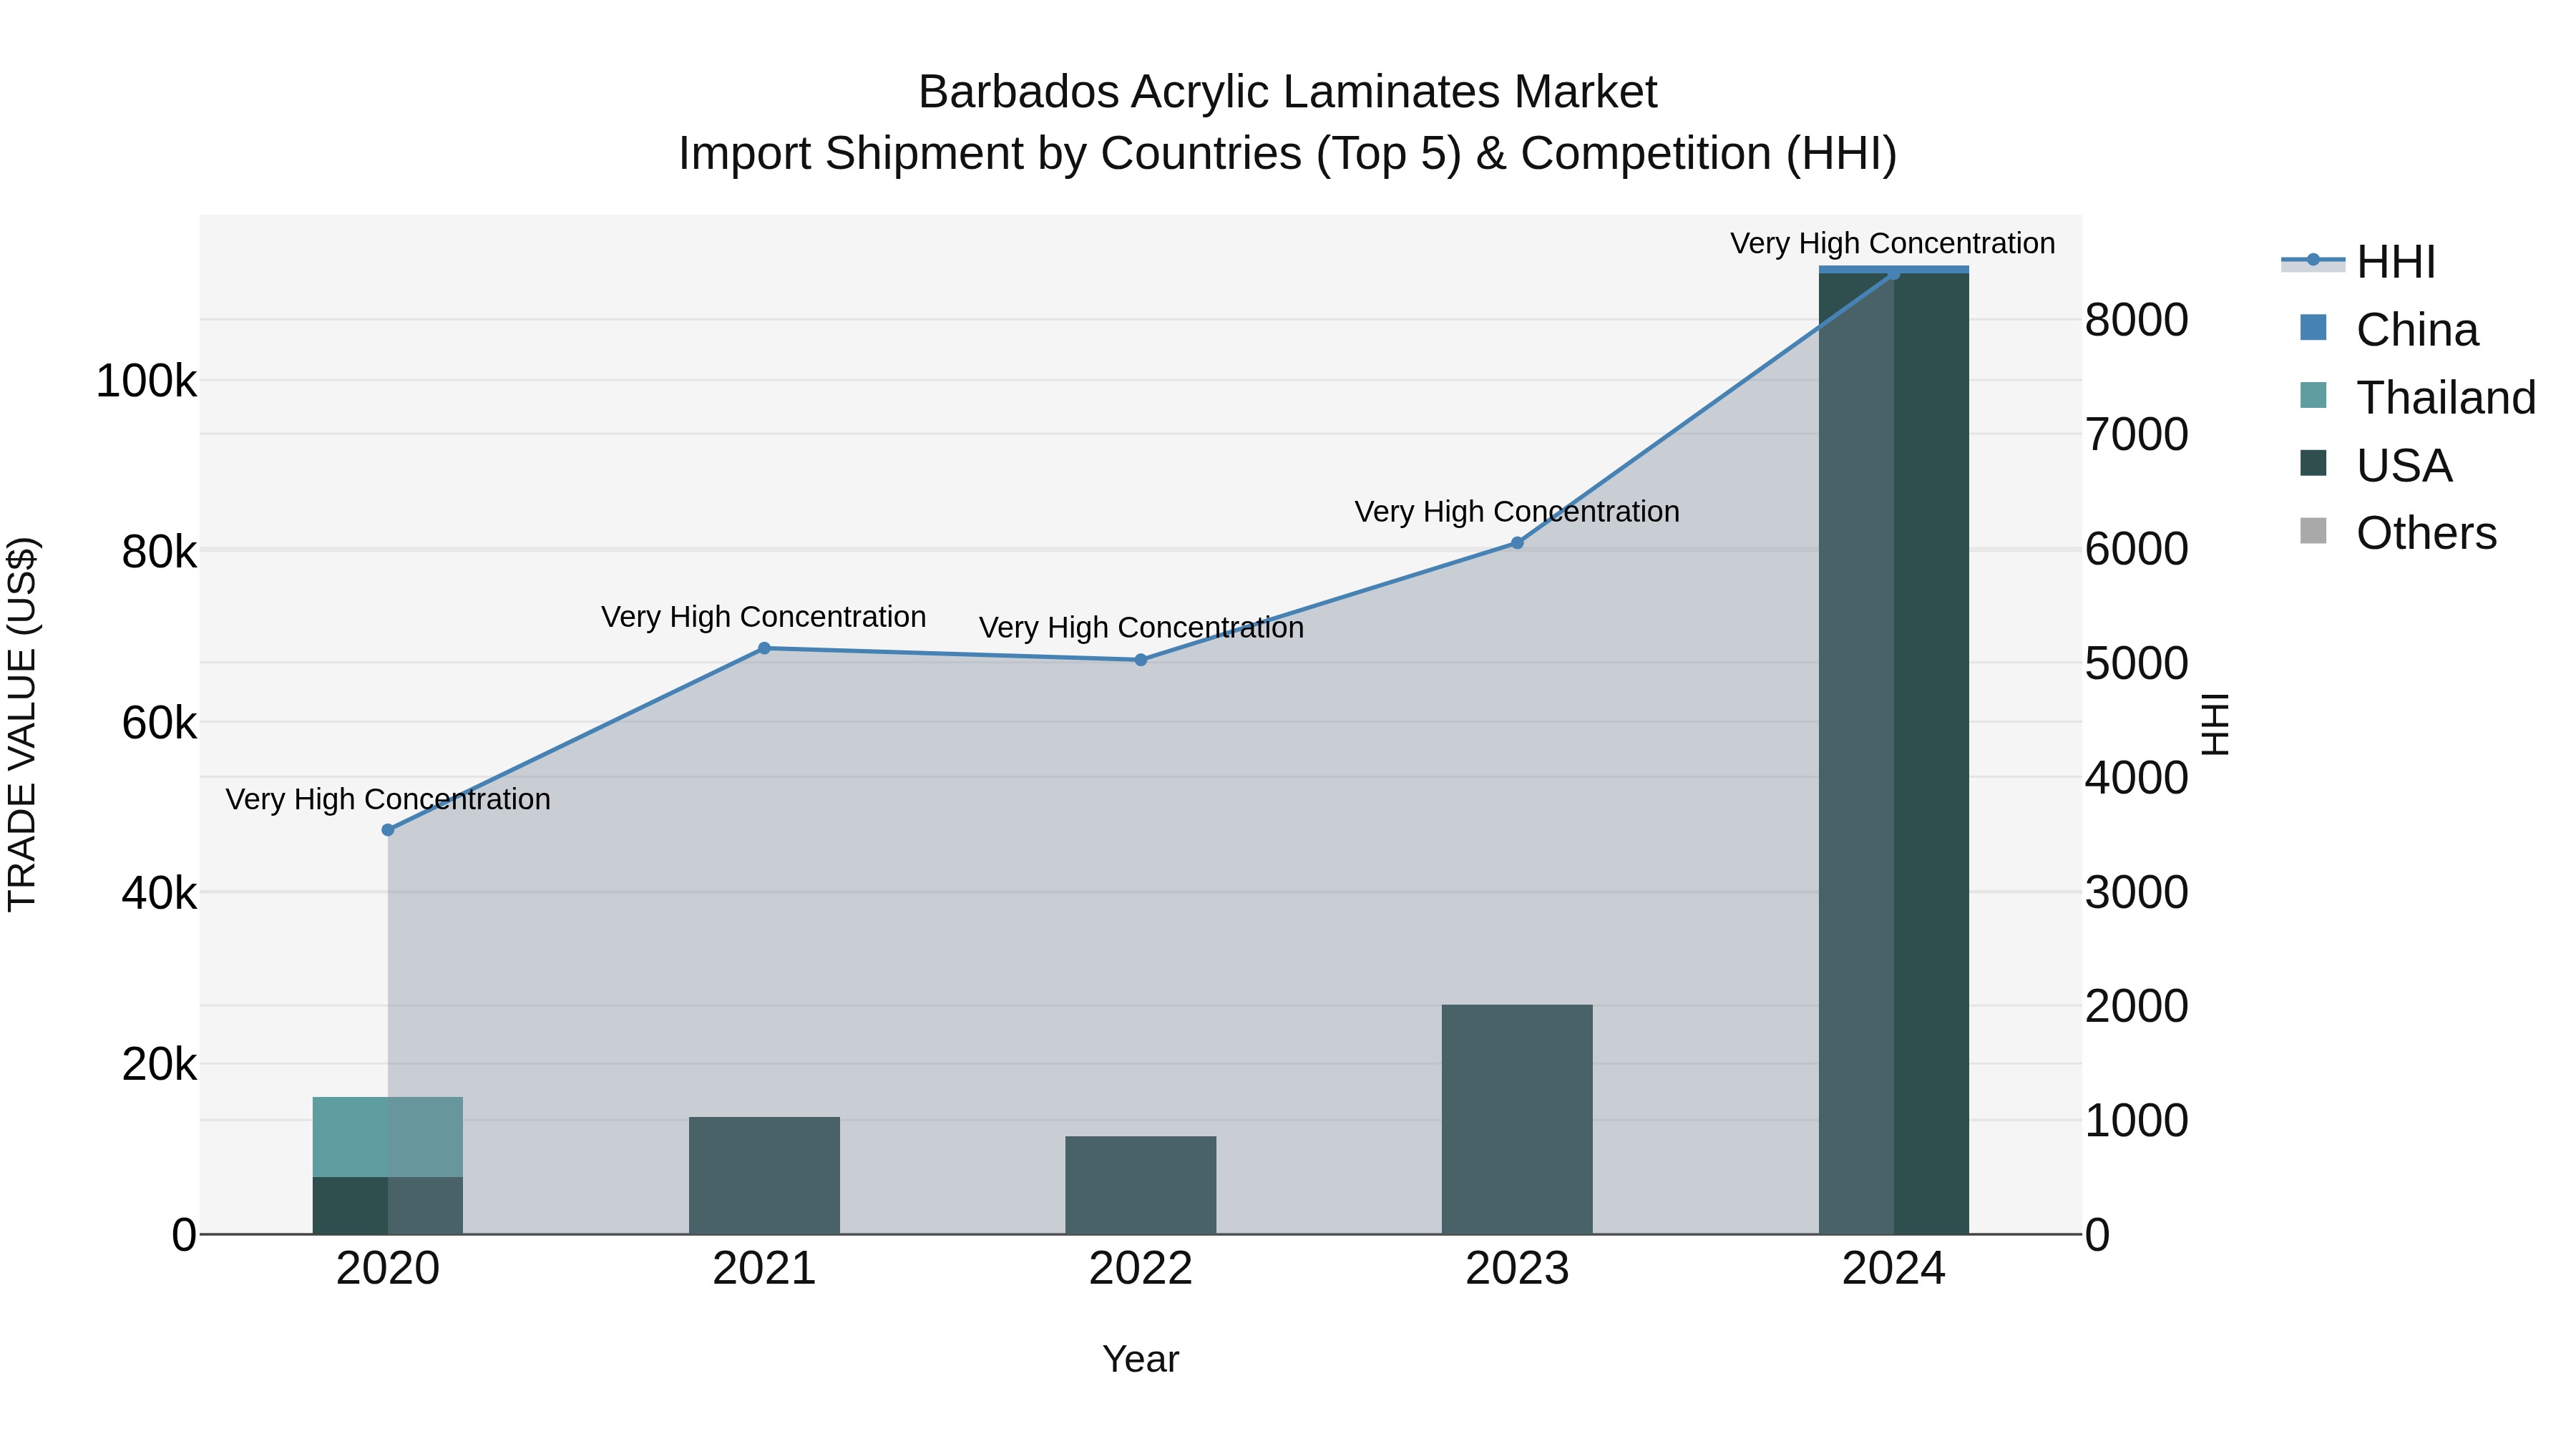
Task: Click the 80k left axis tick
Action: [x=159, y=552]
